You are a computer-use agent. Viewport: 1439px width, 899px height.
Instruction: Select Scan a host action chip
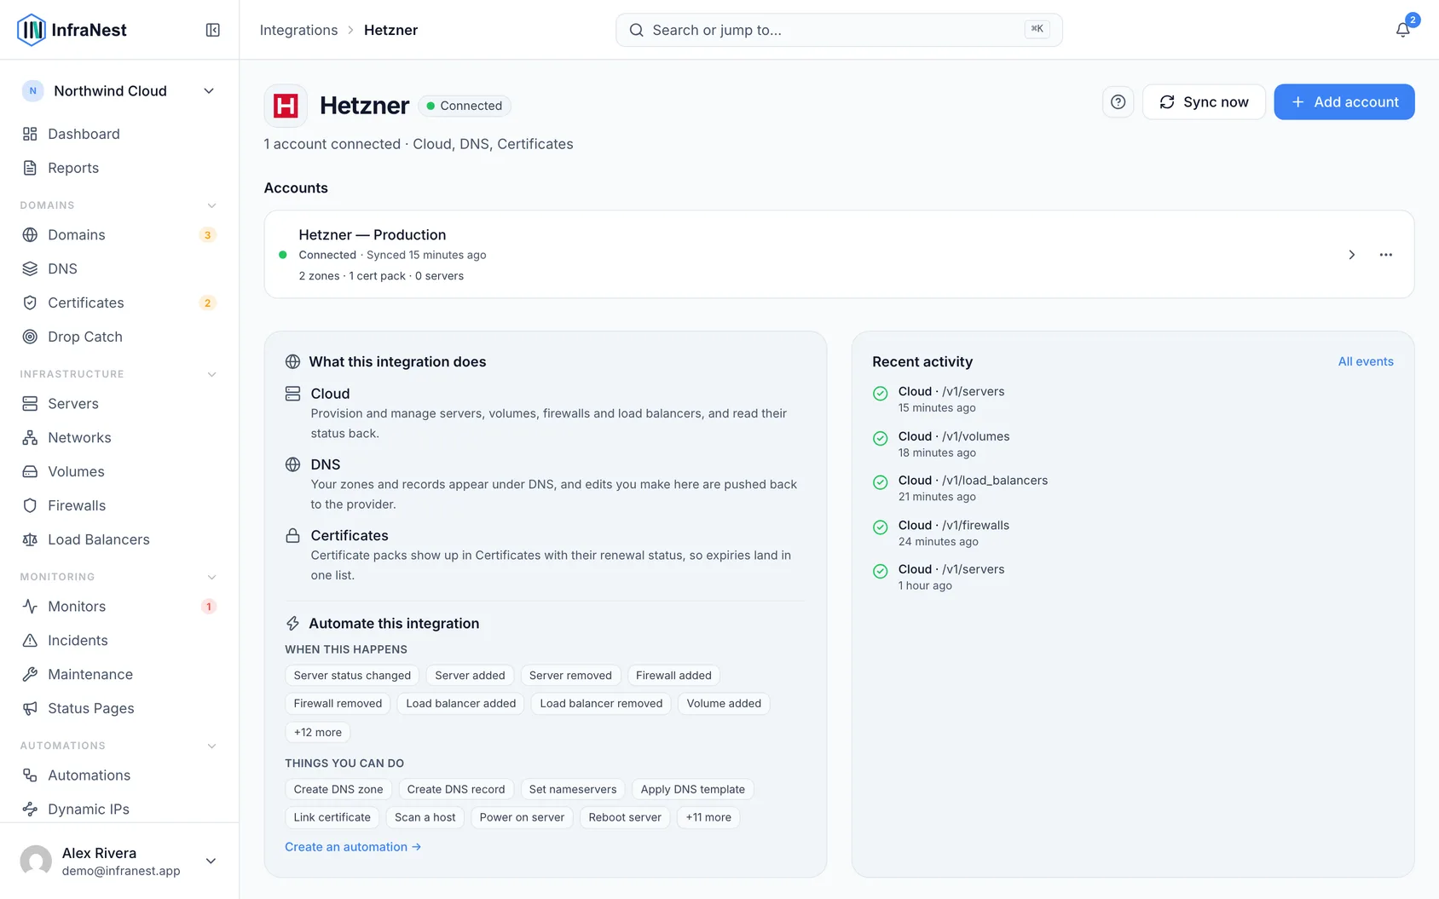coord(425,817)
